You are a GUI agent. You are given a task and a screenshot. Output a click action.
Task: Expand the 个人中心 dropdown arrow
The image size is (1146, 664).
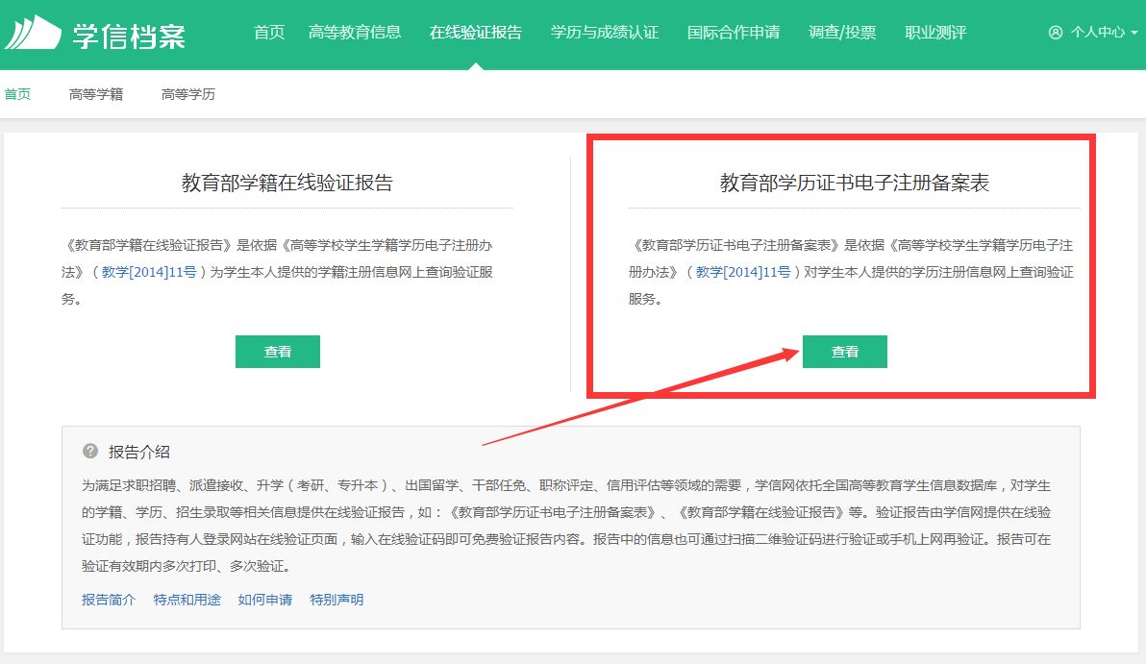pos(1134,33)
